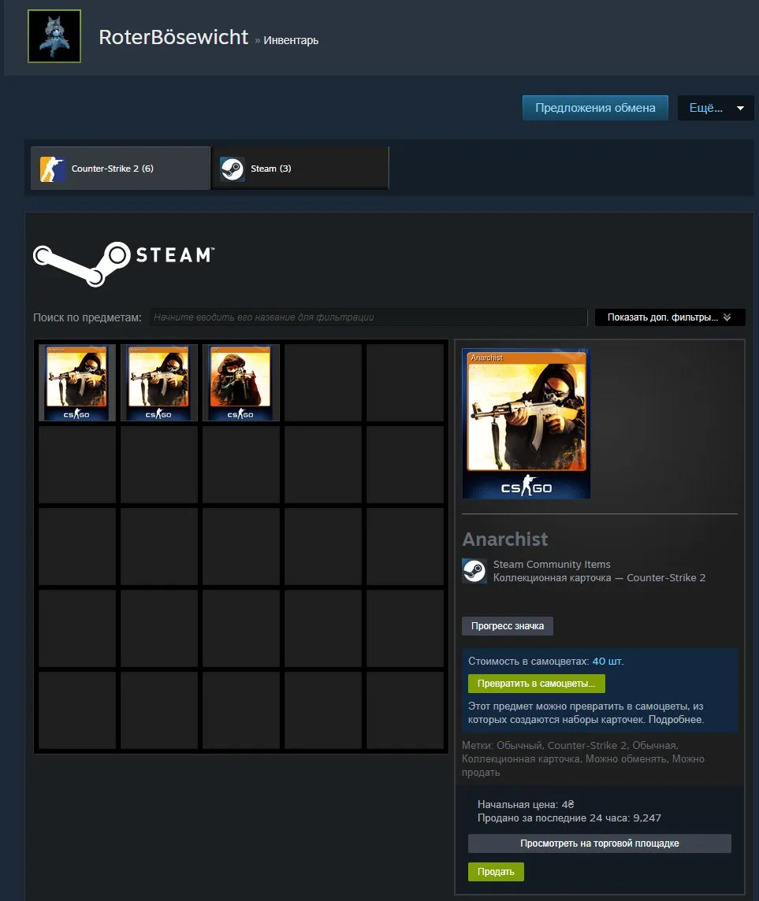Click the Прогресс значка button

pyautogui.click(x=507, y=626)
